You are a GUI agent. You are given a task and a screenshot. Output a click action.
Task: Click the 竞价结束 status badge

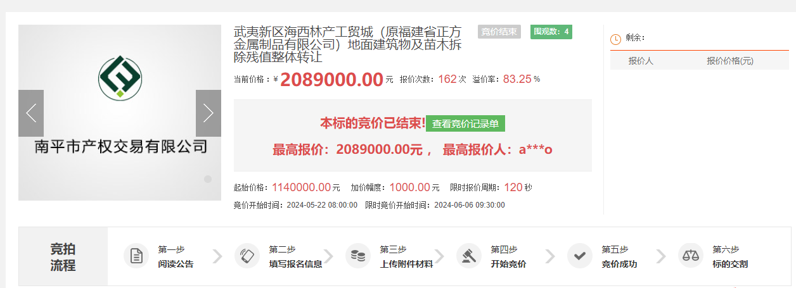pyautogui.click(x=499, y=32)
